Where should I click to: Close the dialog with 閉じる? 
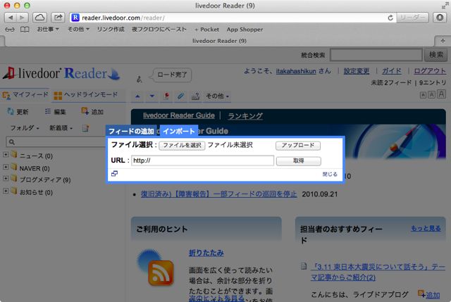(330, 174)
